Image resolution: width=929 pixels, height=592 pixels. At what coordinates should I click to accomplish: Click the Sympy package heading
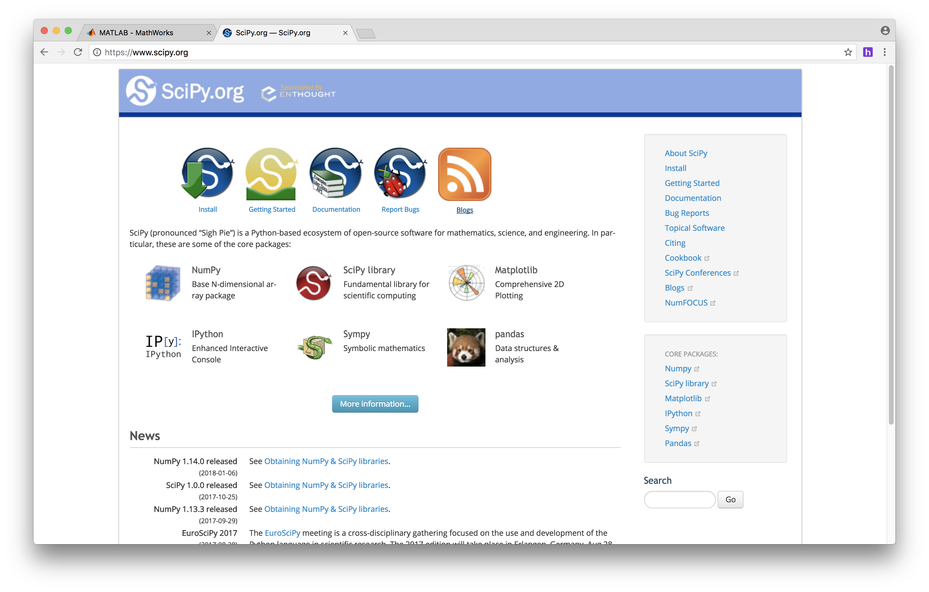coord(356,334)
